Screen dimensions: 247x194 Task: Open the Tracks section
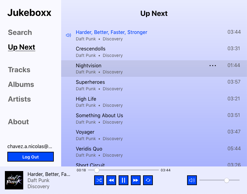coord(19,70)
